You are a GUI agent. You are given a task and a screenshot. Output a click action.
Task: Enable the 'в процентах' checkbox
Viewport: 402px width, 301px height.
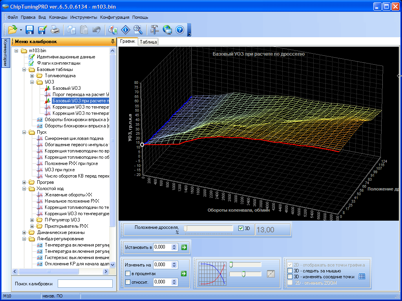coord(128,274)
